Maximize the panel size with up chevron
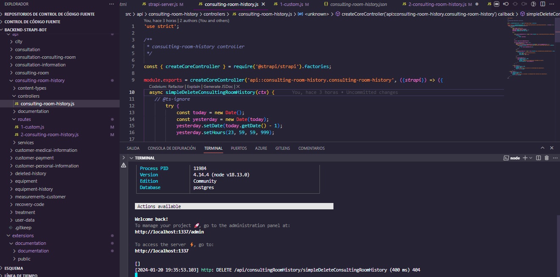 542,148
